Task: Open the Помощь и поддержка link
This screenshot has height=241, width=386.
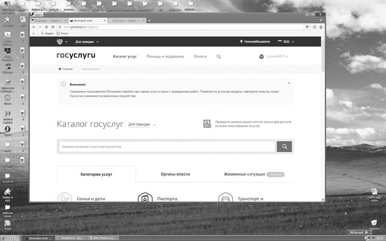Action: point(165,56)
